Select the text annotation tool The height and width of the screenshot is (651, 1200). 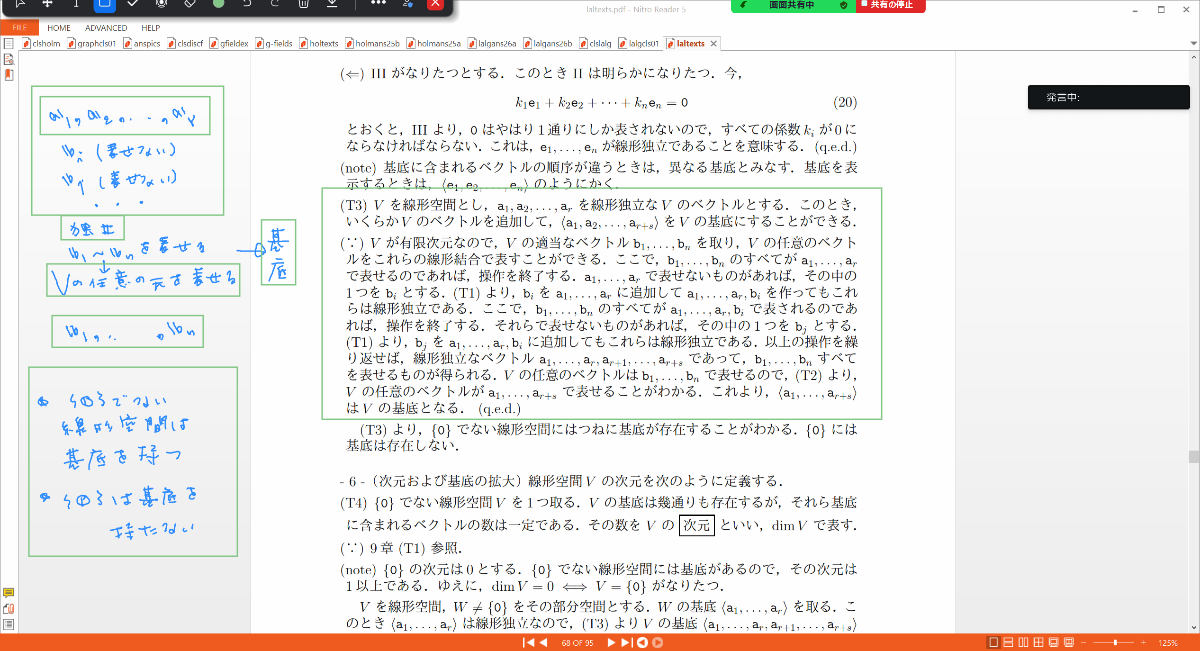76,4
